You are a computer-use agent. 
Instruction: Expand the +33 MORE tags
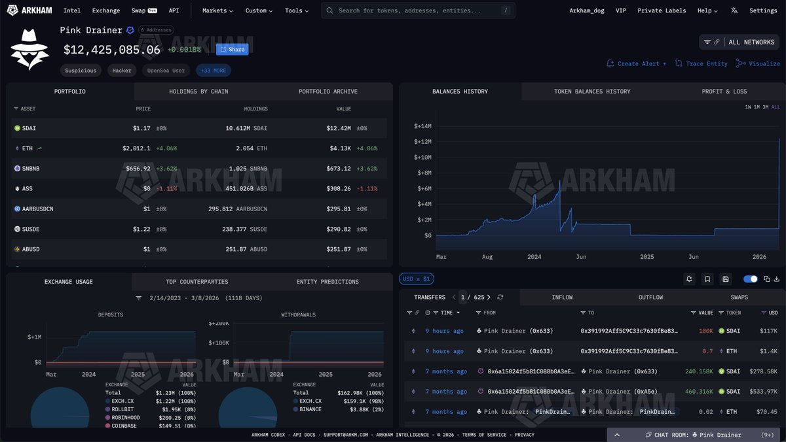[214, 70]
